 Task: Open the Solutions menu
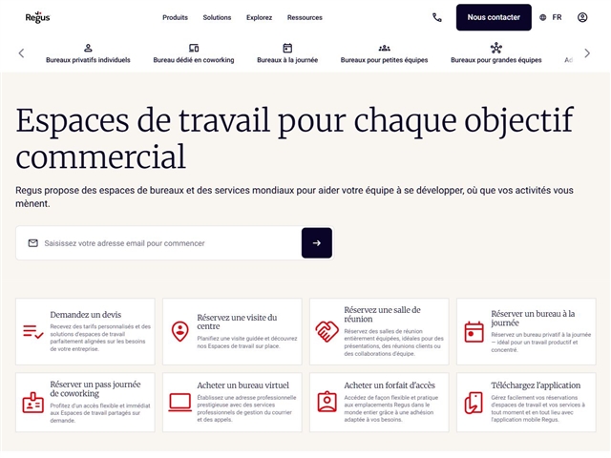[217, 17]
